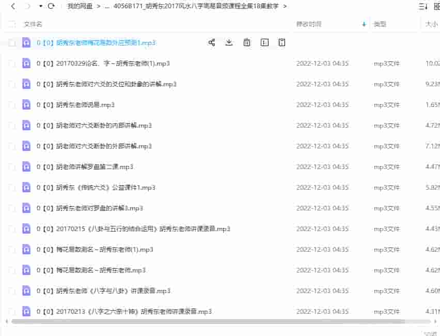Delete 胡秀东老师梅花易数外应预测1.mp3 via trash icon

pyautogui.click(x=246, y=43)
